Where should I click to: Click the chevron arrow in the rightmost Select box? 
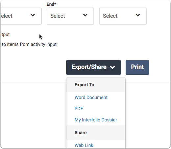pyautogui.click(x=138, y=15)
